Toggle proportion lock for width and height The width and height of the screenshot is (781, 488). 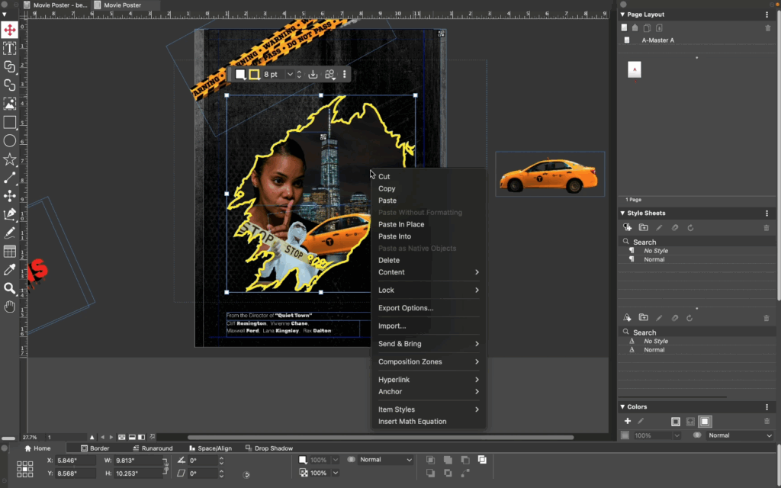click(166, 467)
